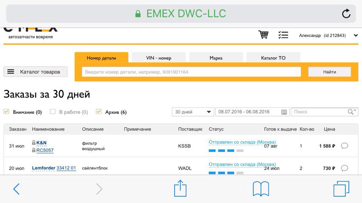Open the Lemforder order status link
This screenshot has width=362, height=203.
click(242, 164)
